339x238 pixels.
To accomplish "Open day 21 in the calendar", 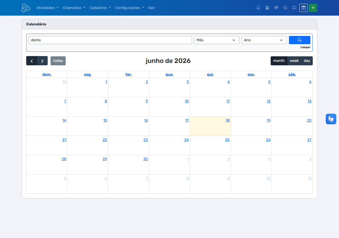I will 64,140.
